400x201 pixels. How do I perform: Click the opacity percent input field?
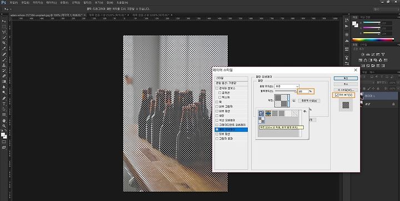pyautogui.click(x=303, y=91)
